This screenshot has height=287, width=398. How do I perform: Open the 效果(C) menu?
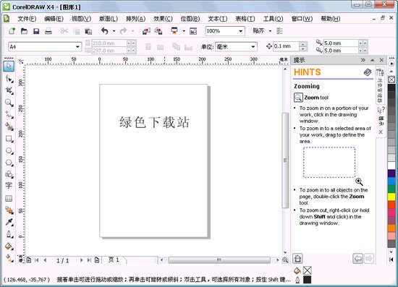pos(163,19)
